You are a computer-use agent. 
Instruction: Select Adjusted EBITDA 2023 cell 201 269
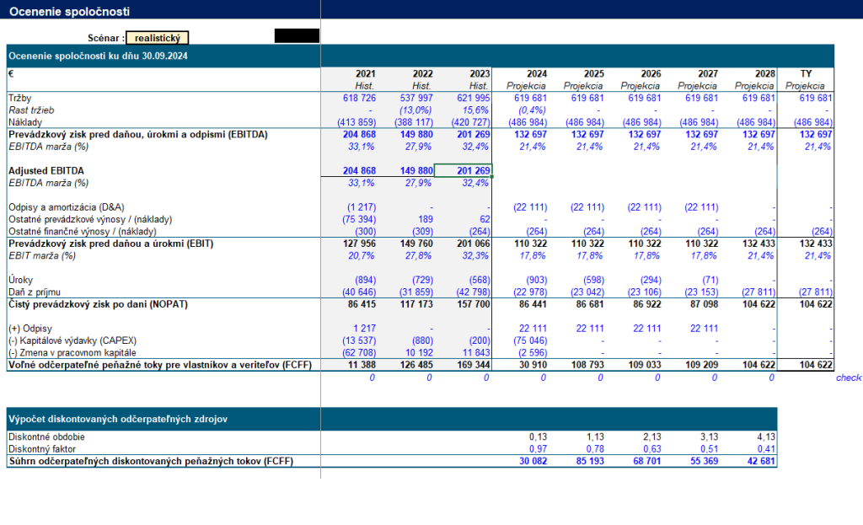pos(463,170)
